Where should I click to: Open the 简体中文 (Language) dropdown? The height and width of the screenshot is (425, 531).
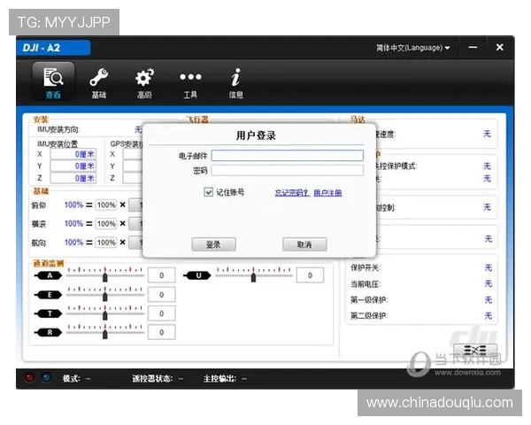click(x=413, y=48)
